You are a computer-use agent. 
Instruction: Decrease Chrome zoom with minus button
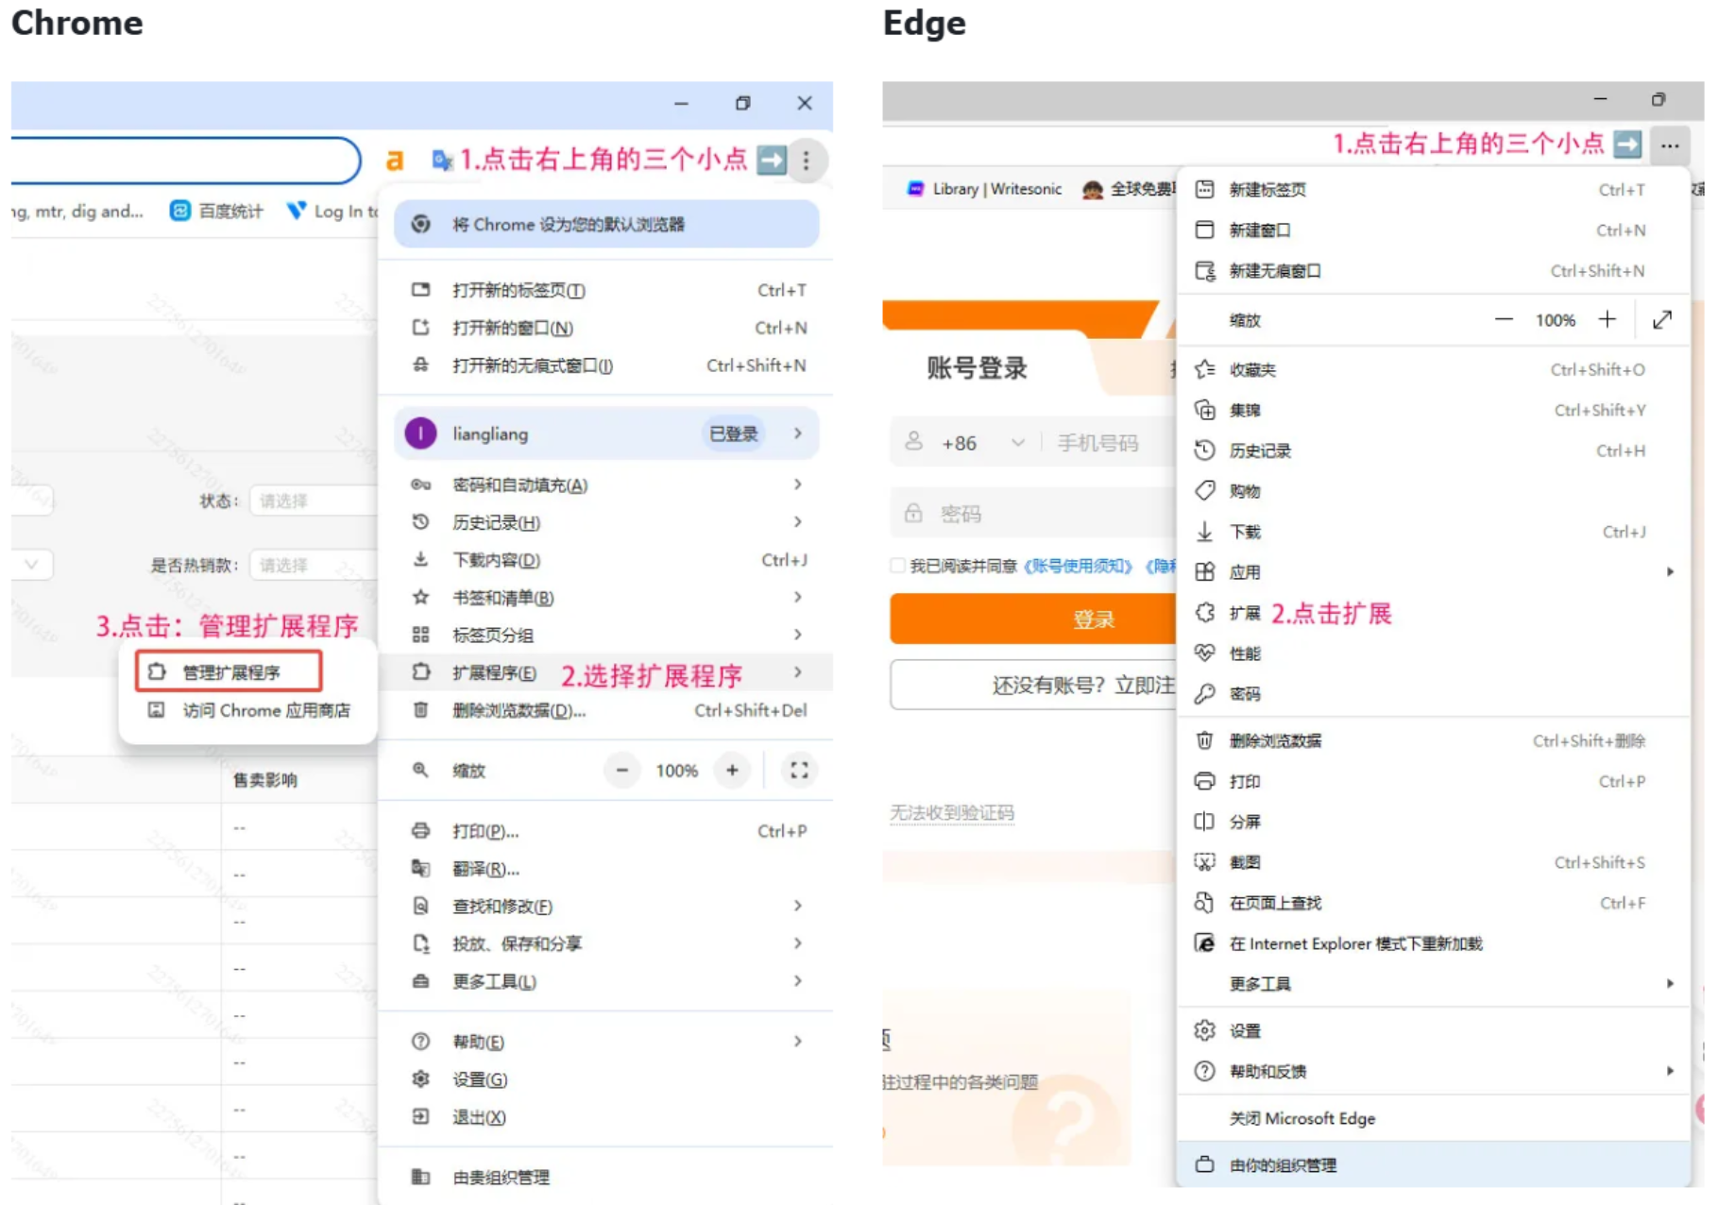pos(621,771)
